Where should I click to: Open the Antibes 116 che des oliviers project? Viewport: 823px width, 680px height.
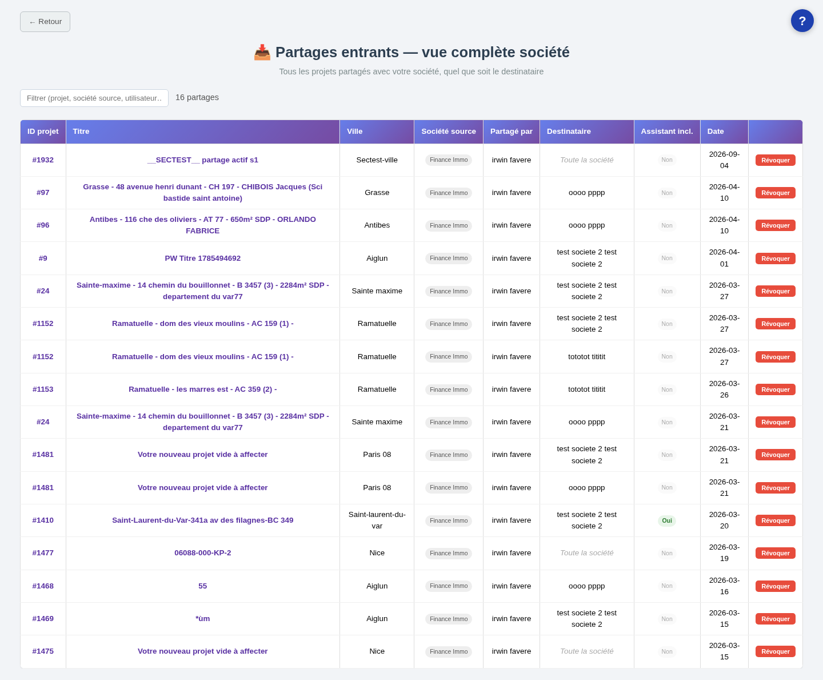point(203,225)
